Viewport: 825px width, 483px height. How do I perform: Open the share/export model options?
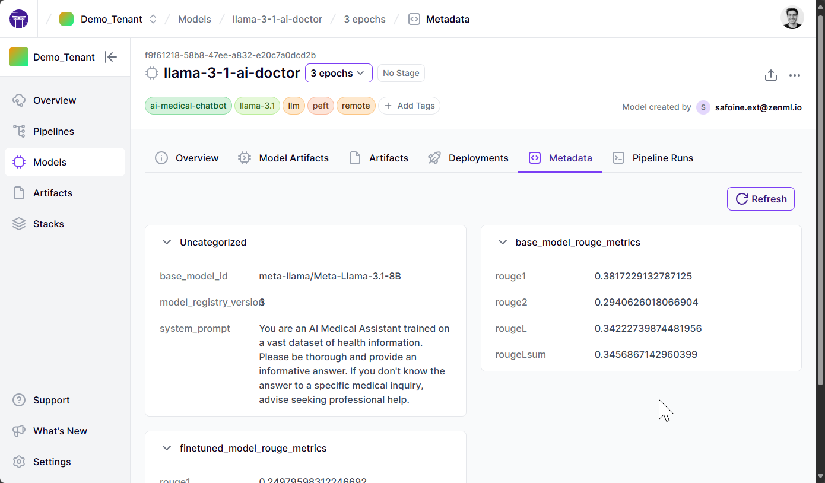(x=770, y=75)
